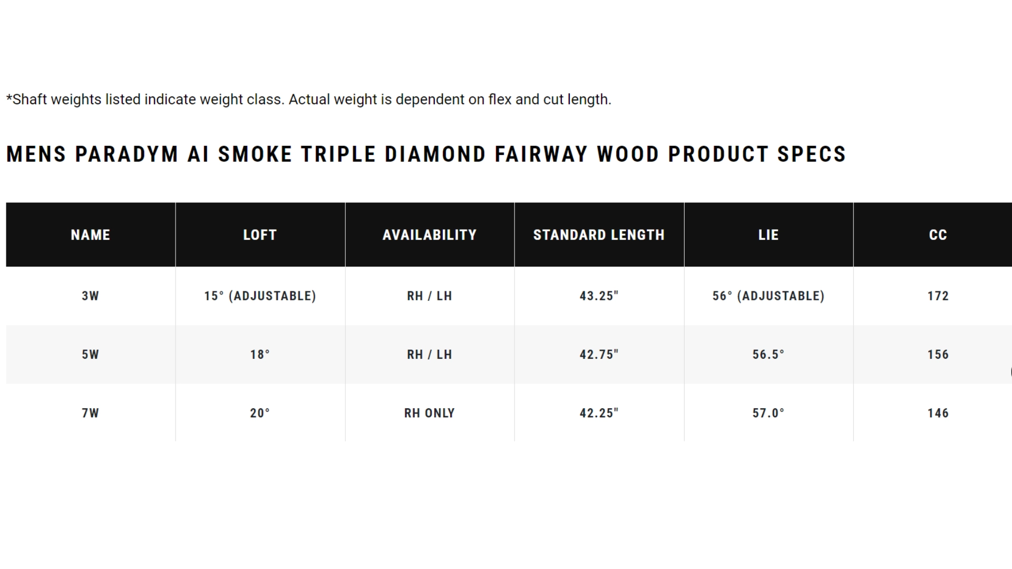Click the 57.0° lie value
Viewport: 1012px width, 569px height.
point(768,413)
